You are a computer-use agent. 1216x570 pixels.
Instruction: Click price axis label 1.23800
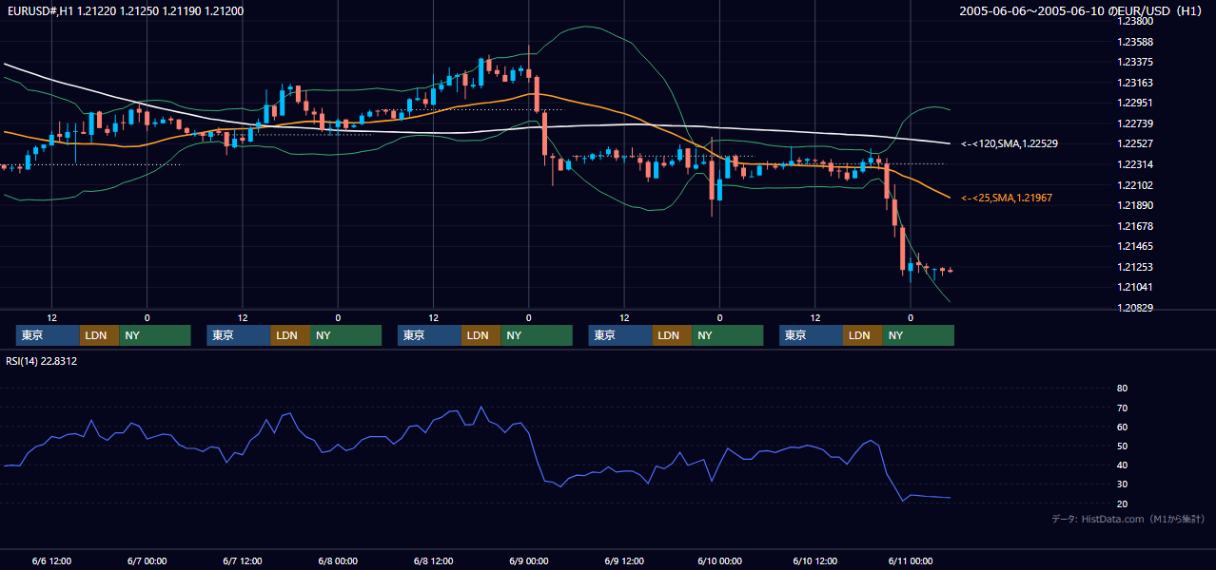1135,21
